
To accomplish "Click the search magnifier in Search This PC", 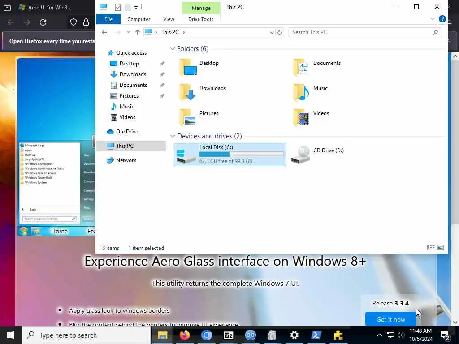I will click(435, 32).
